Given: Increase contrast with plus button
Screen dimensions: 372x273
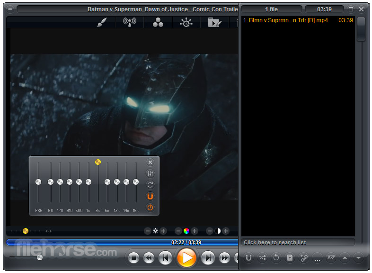Looking at the screenshot, I should (226, 231).
